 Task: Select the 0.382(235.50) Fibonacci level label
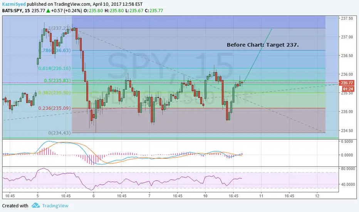tap(54, 93)
